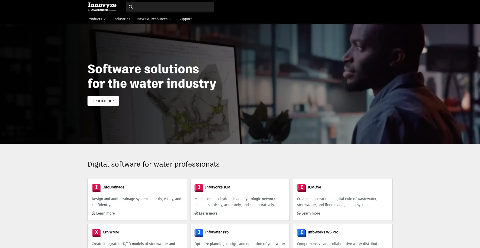Open the News & Resources menu
The height and width of the screenshot is (248, 480).
pyautogui.click(x=154, y=19)
